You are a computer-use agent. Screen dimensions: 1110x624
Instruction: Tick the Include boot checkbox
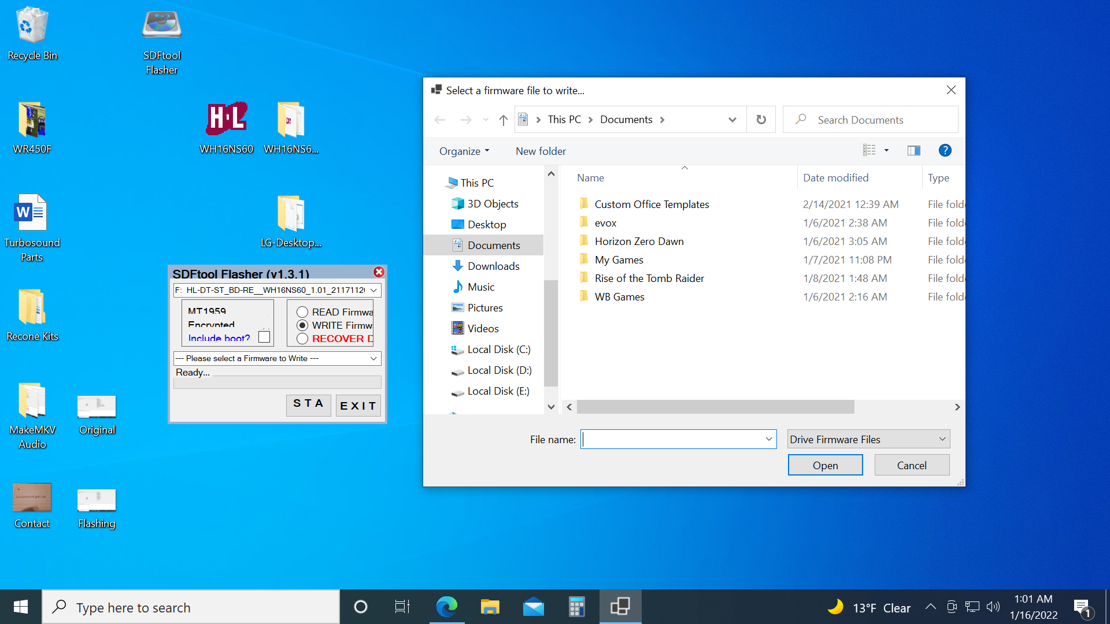(264, 337)
